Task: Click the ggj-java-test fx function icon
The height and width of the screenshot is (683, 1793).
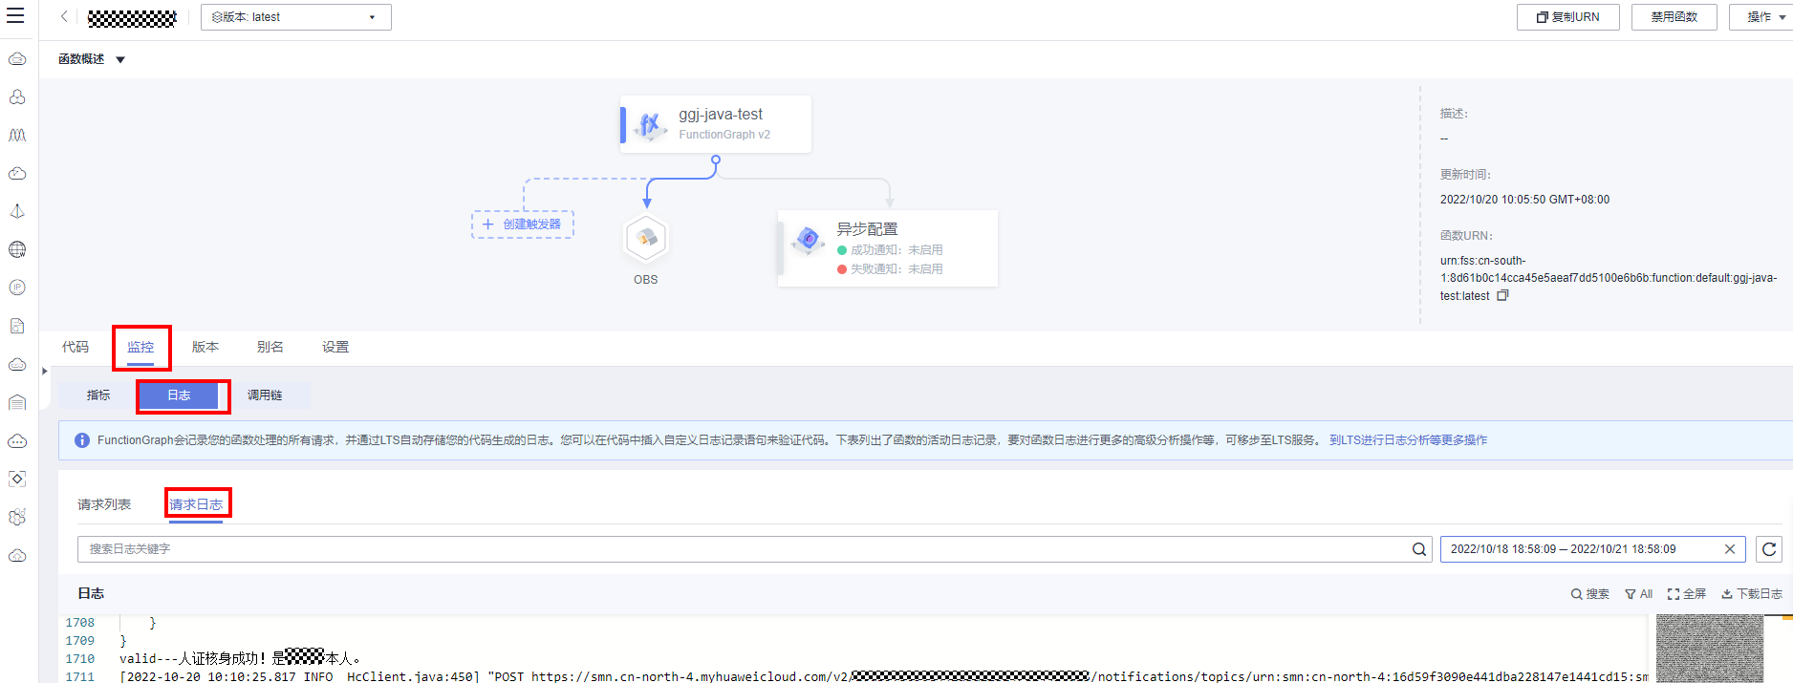Action: 650,124
